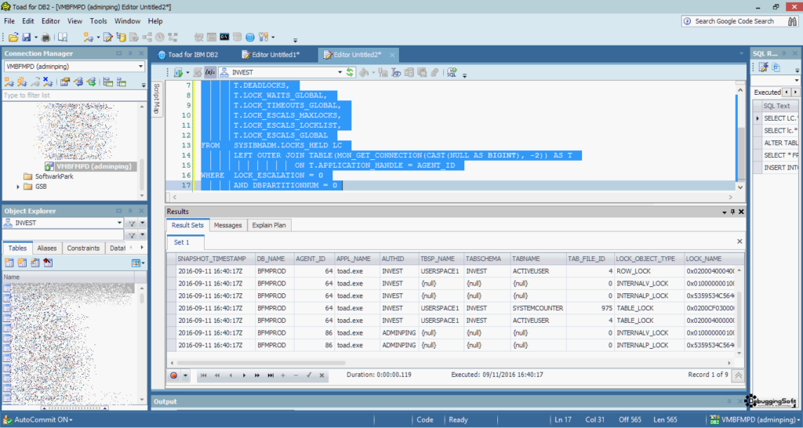Viewport: 803px width, 428px height.
Task: Open the Tools menu
Action: [x=98, y=21]
